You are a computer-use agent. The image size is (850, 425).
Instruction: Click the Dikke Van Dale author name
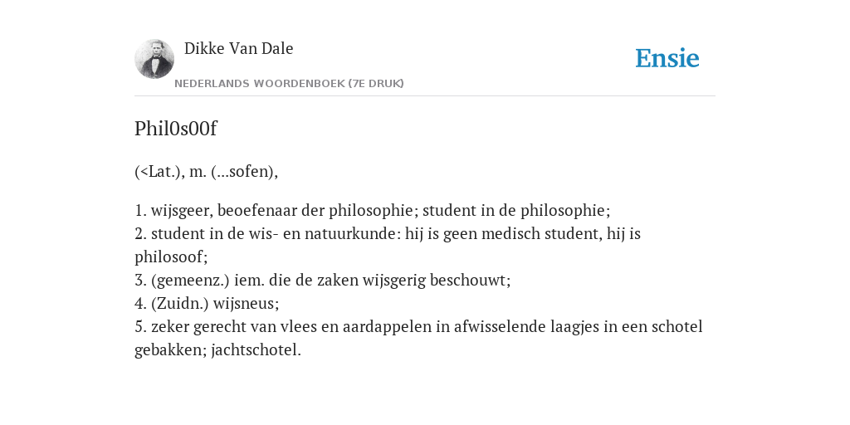(x=238, y=48)
